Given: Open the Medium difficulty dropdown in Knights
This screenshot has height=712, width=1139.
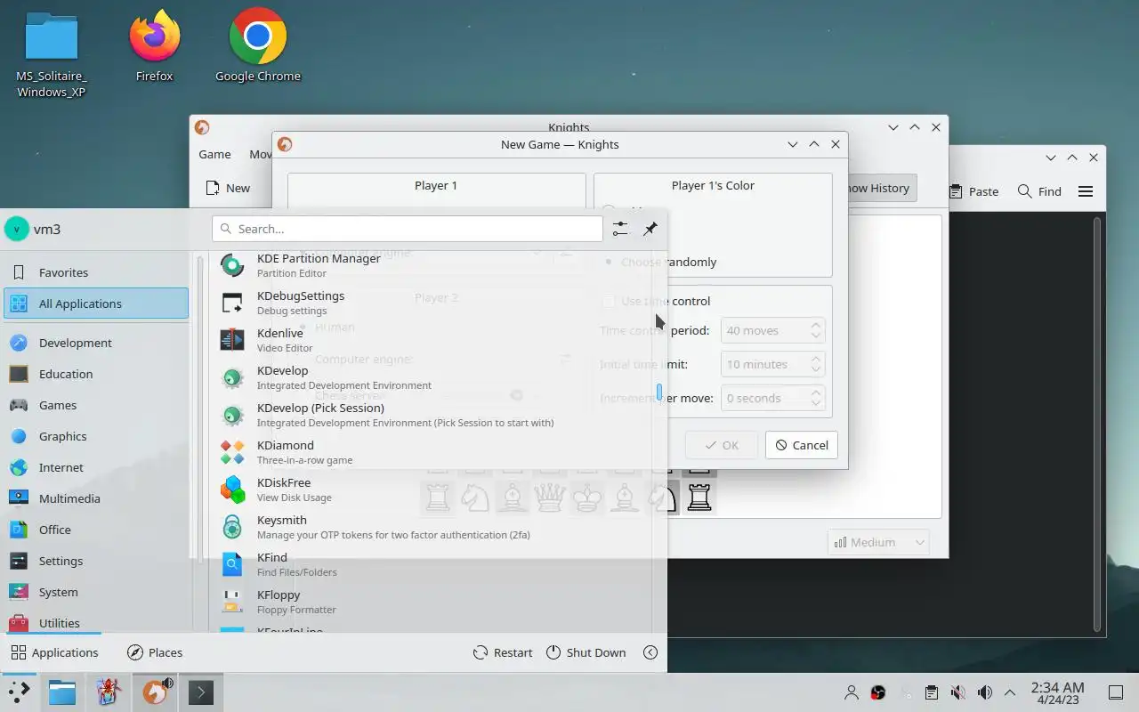Looking at the screenshot, I should point(878,542).
